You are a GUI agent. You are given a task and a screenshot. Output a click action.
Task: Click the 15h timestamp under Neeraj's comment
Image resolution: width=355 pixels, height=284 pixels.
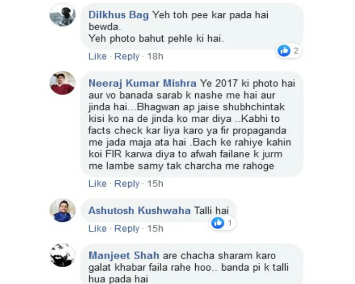tap(155, 183)
